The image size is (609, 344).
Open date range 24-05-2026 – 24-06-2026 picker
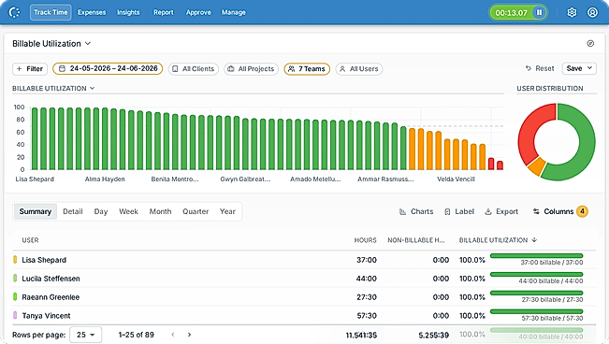pos(108,69)
